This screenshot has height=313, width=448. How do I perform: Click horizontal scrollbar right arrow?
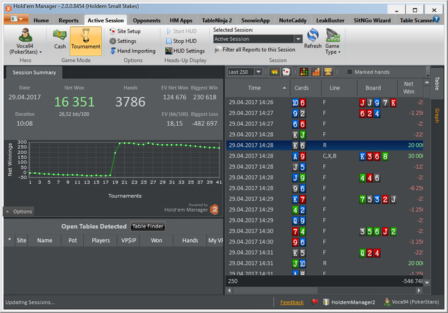click(419, 291)
